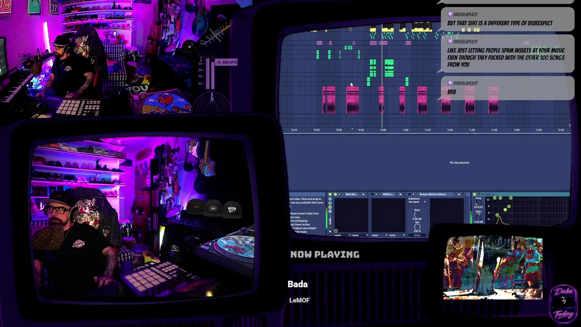Screen dimensions: 581x327
Task: Click the 0:30 timeline ruler mark
Action: click(x=339, y=130)
